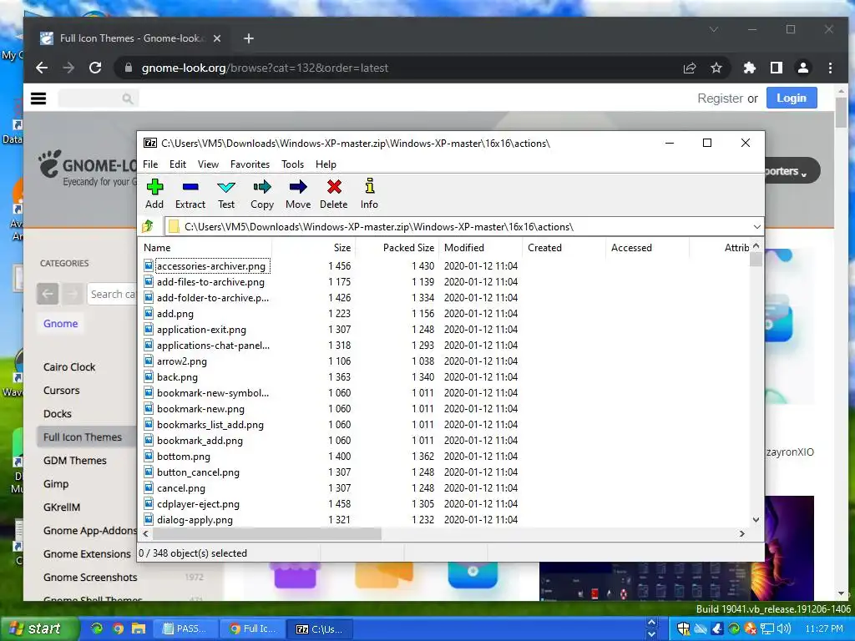Click the Copy toolbar icon

(262, 194)
